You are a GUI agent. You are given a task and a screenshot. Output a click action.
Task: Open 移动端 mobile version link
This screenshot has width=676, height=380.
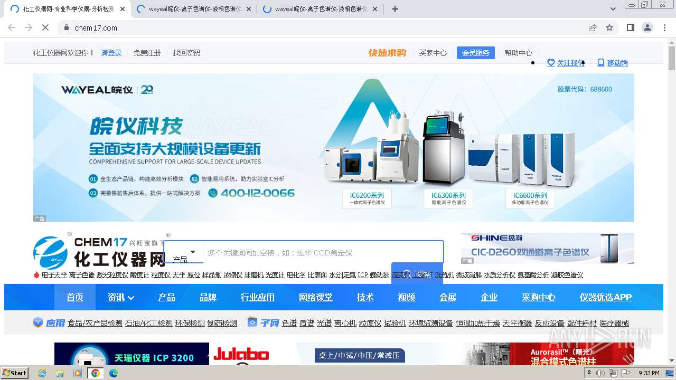click(613, 63)
